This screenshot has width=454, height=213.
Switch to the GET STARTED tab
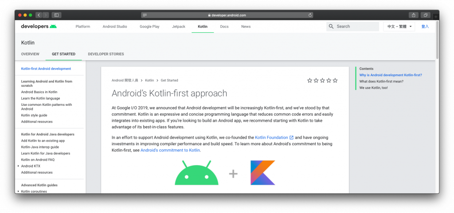point(64,54)
